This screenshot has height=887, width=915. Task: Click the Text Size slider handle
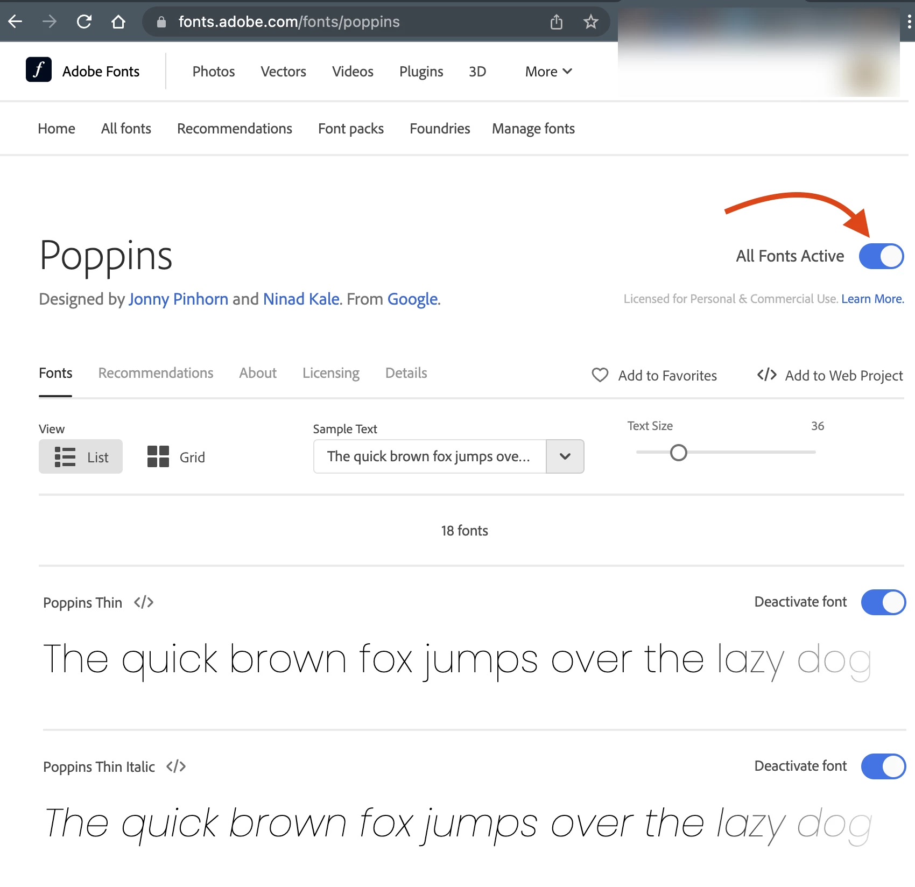(679, 453)
